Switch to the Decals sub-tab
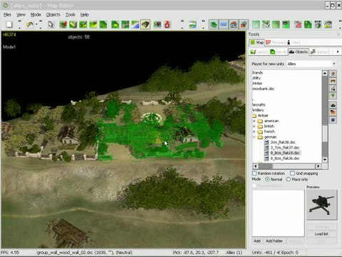342x257 pixels. point(279,51)
